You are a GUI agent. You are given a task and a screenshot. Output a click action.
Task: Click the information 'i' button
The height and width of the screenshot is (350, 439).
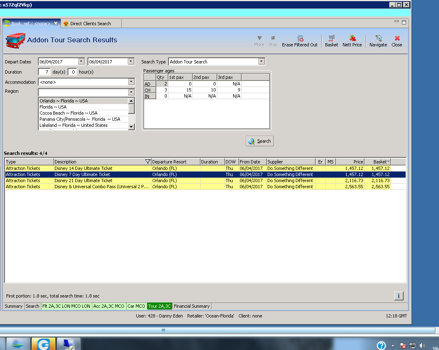(399, 296)
